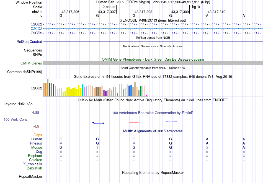
Task: Click the chr21:43,317,306-43,317,311 position text
Action: tap(182, 2)
